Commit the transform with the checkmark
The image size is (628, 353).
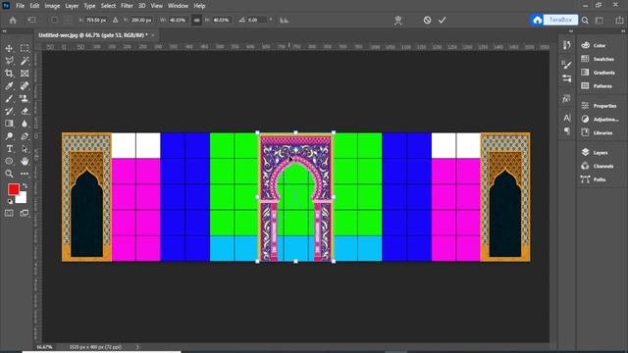[x=442, y=20]
